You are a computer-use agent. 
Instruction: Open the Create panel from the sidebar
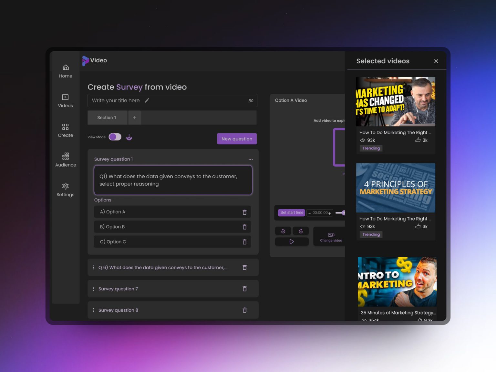tap(65, 130)
